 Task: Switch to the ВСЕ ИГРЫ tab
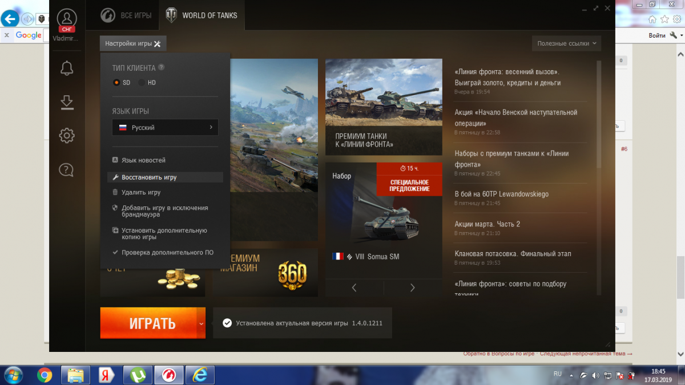(x=126, y=15)
